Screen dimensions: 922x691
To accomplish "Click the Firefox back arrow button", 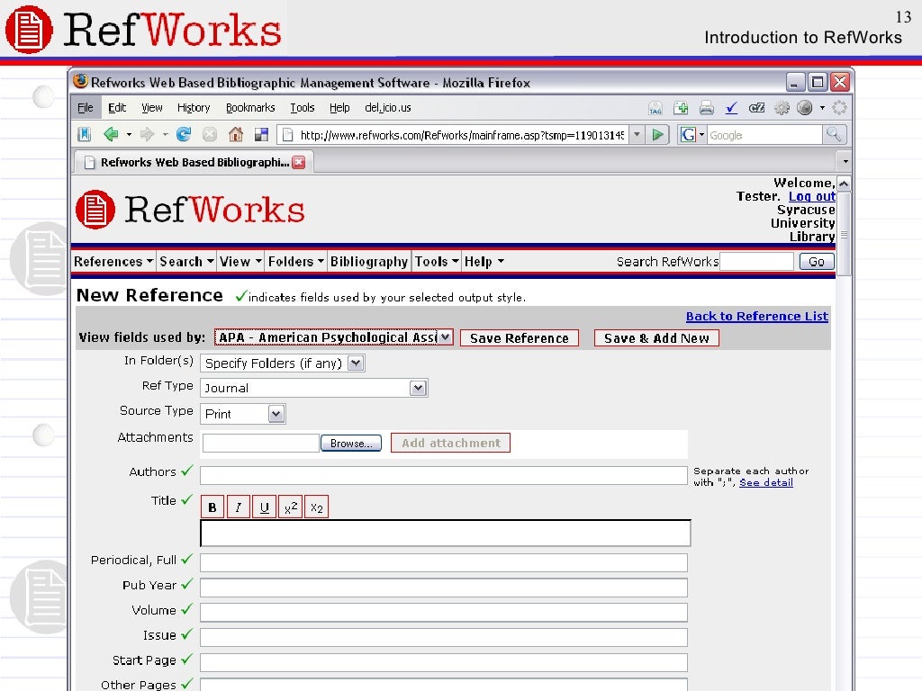I will pyautogui.click(x=111, y=135).
